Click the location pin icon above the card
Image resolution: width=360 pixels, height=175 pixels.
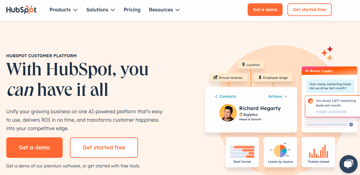pyautogui.click(x=244, y=64)
